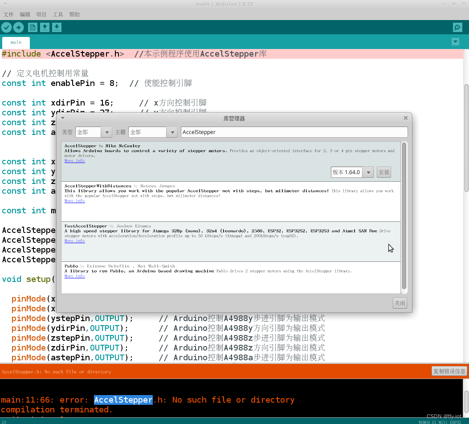The height and width of the screenshot is (424, 469).
Task: Open More info link for FastAccelStepper
Action: 74,241
